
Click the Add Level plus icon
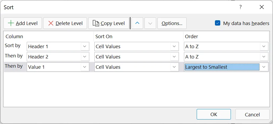tap(11, 23)
